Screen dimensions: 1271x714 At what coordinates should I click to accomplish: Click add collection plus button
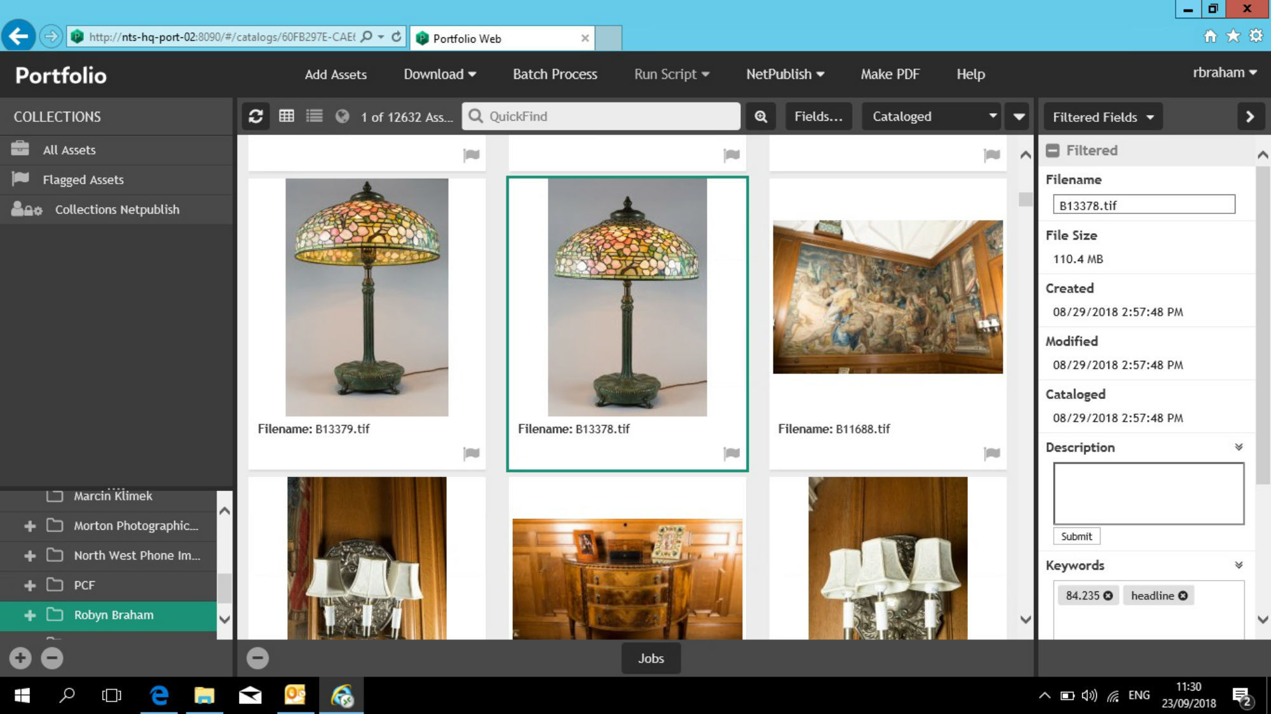(20, 658)
